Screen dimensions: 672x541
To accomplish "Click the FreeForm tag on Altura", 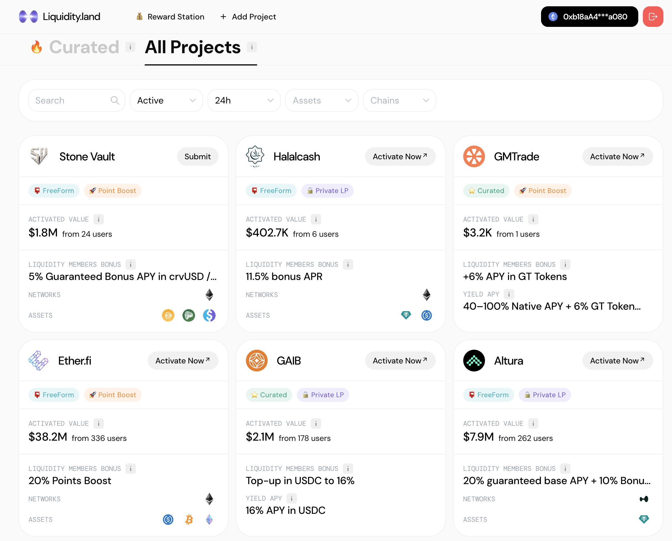I will click(x=488, y=395).
